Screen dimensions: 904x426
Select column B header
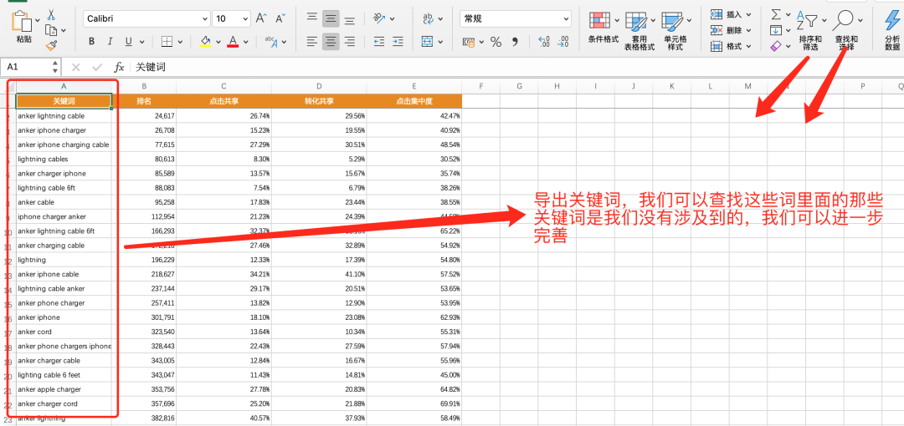144,86
